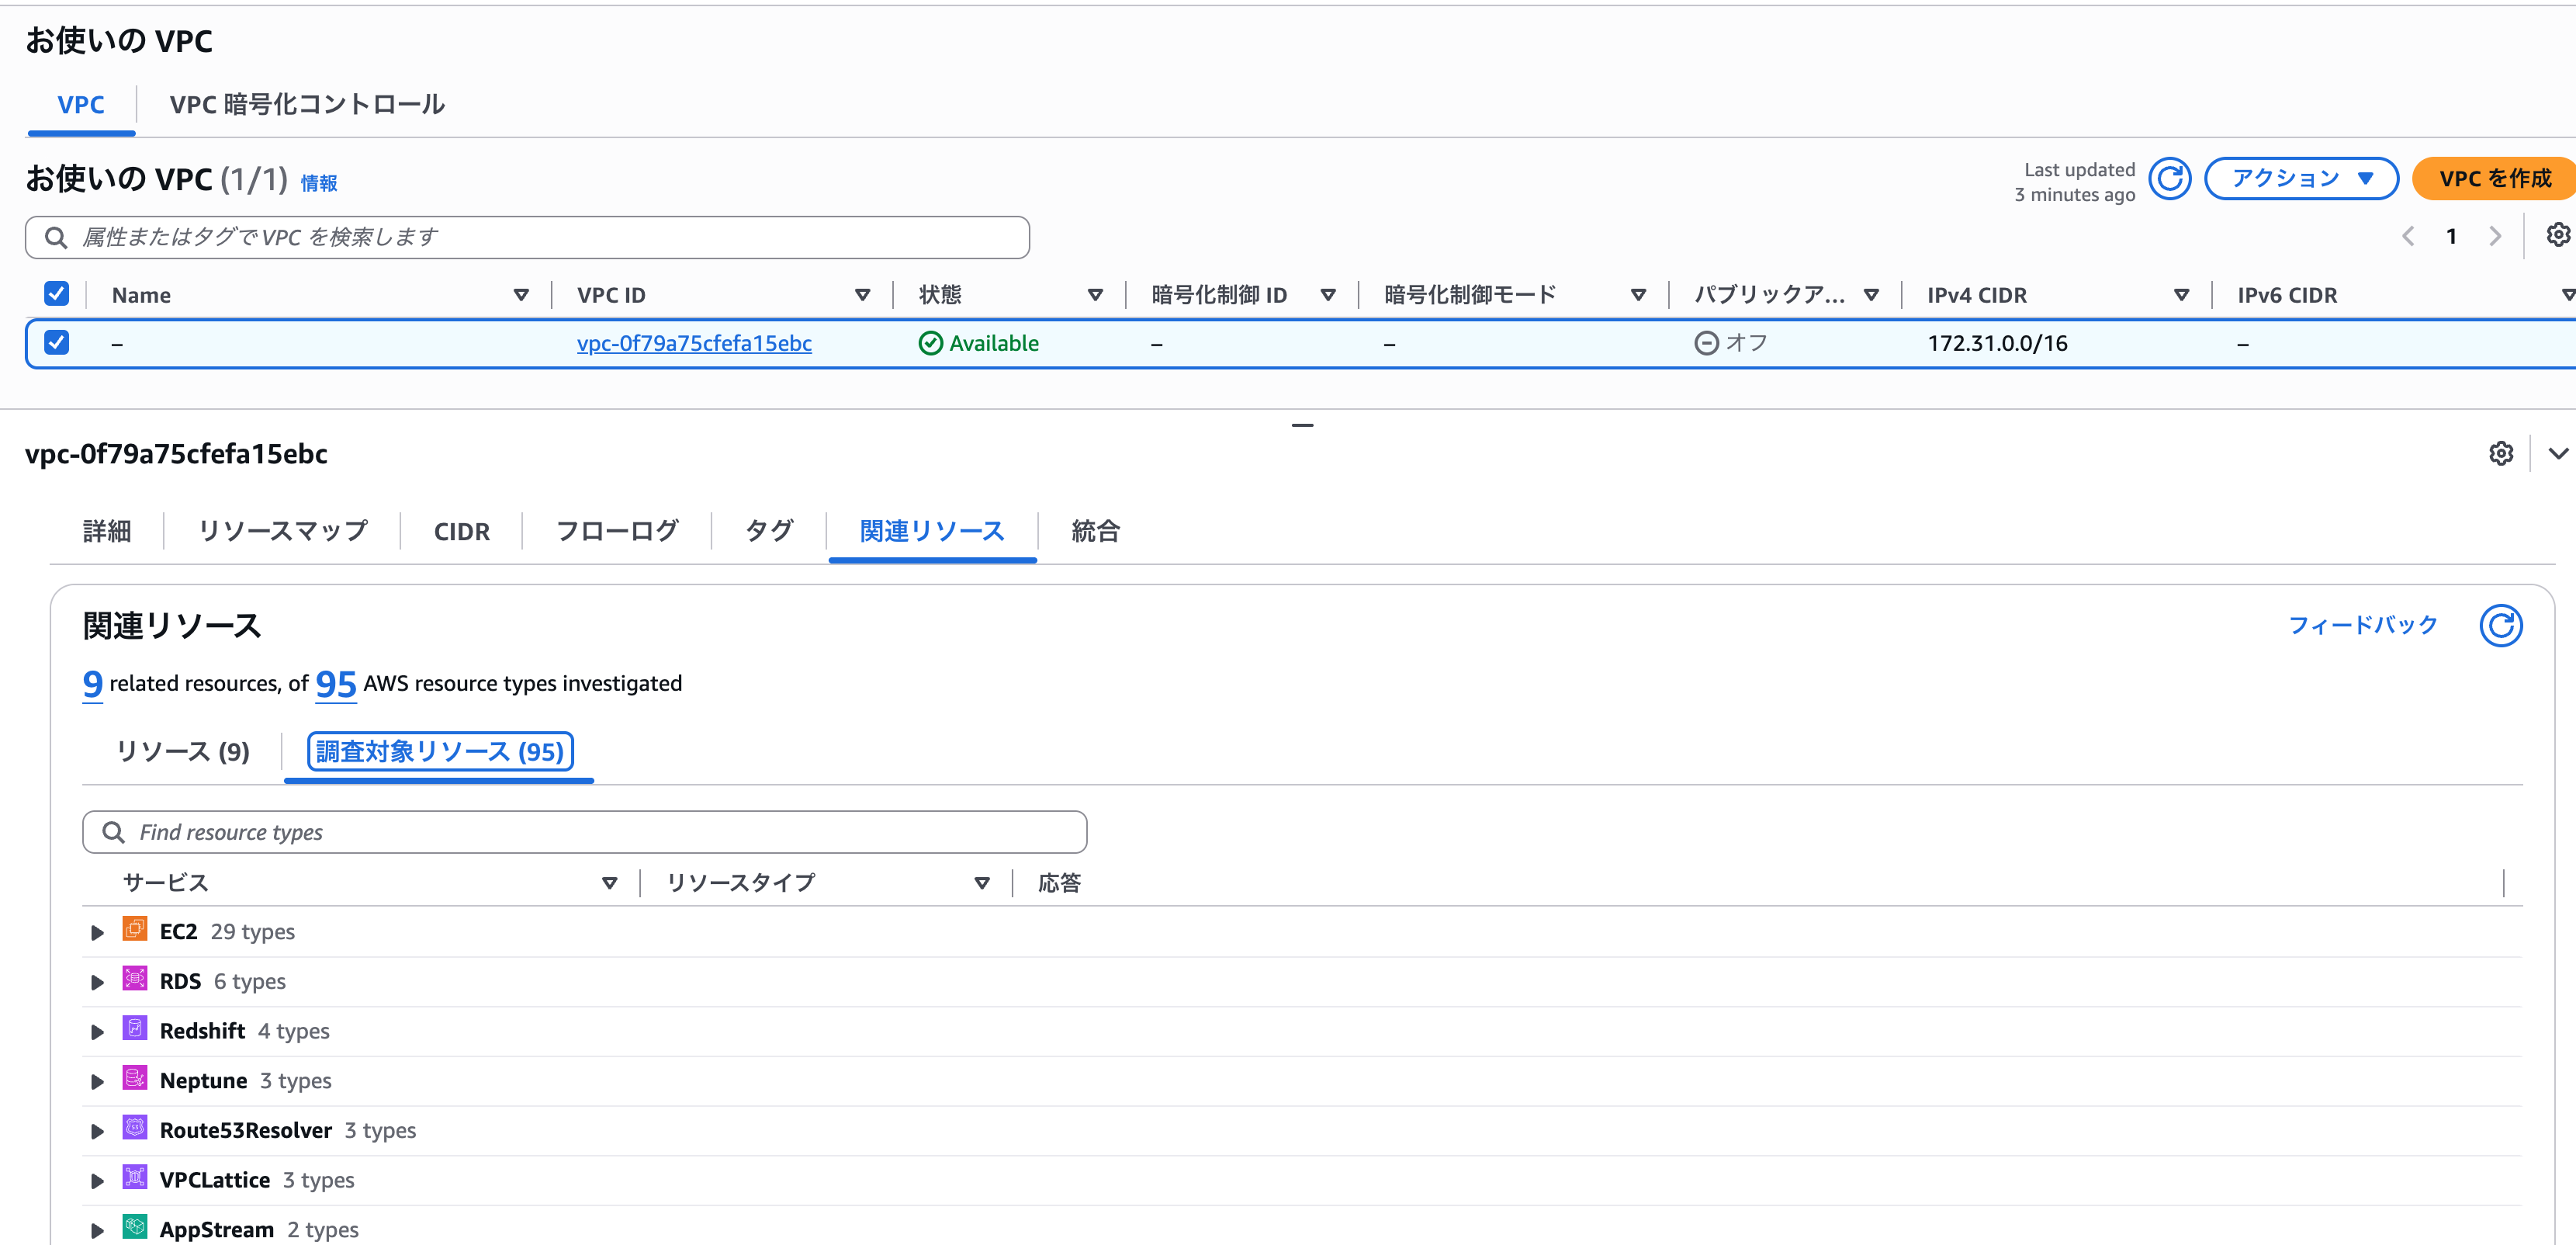
Task: Expand the Redshift 4 types row
Action: click(97, 1032)
